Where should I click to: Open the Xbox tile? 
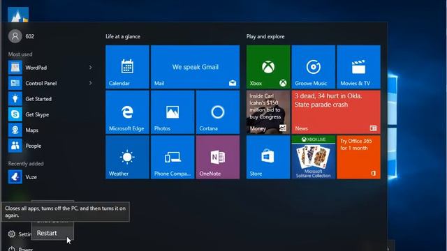click(268, 67)
